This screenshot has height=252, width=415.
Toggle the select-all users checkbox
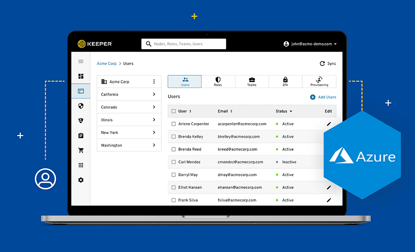coord(174,111)
